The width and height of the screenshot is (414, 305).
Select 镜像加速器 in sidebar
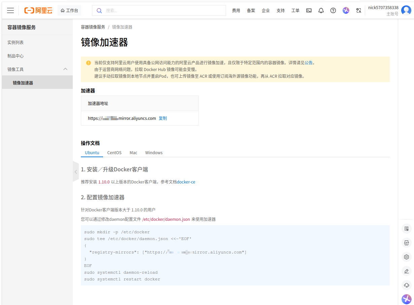[x=37, y=83]
